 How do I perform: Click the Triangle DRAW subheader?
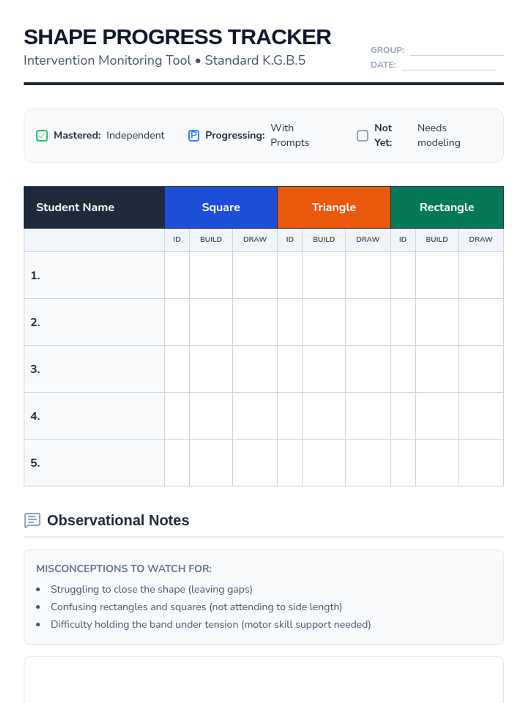click(x=368, y=239)
